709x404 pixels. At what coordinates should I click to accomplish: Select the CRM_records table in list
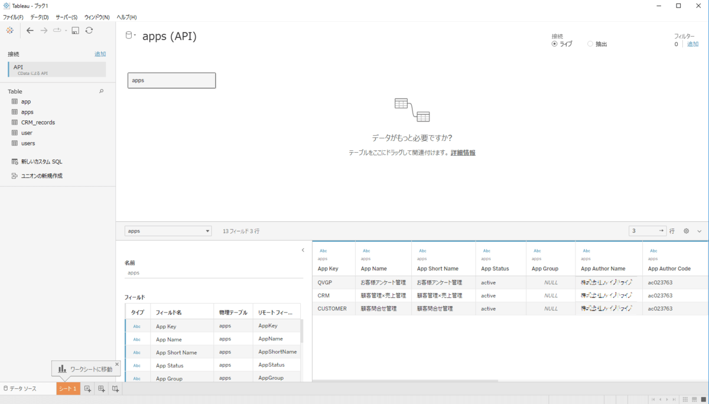(x=38, y=123)
